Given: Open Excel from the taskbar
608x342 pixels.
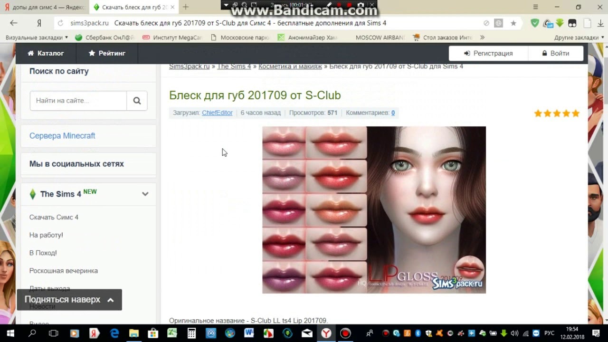Looking at the screenshot, I should tap(172, 333).
